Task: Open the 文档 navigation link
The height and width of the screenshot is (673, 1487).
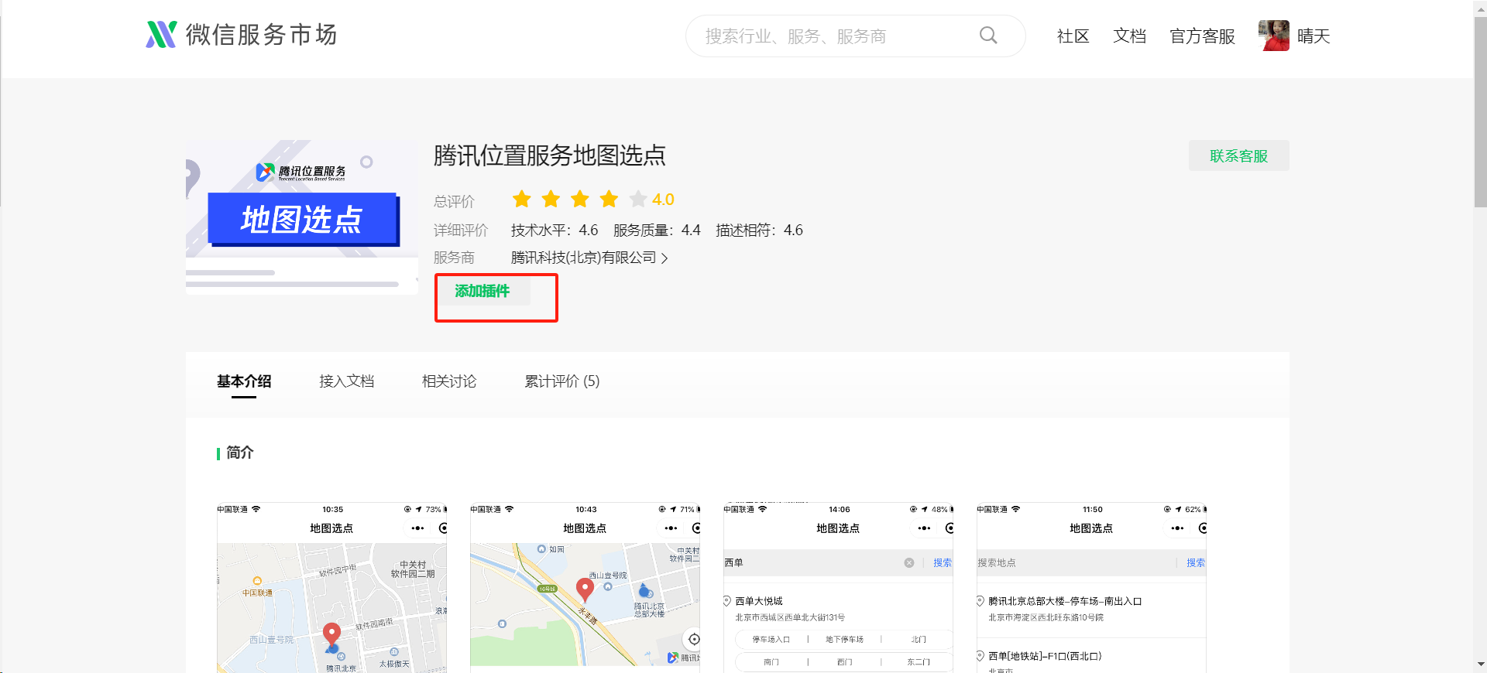Action: click(1130, 36)
